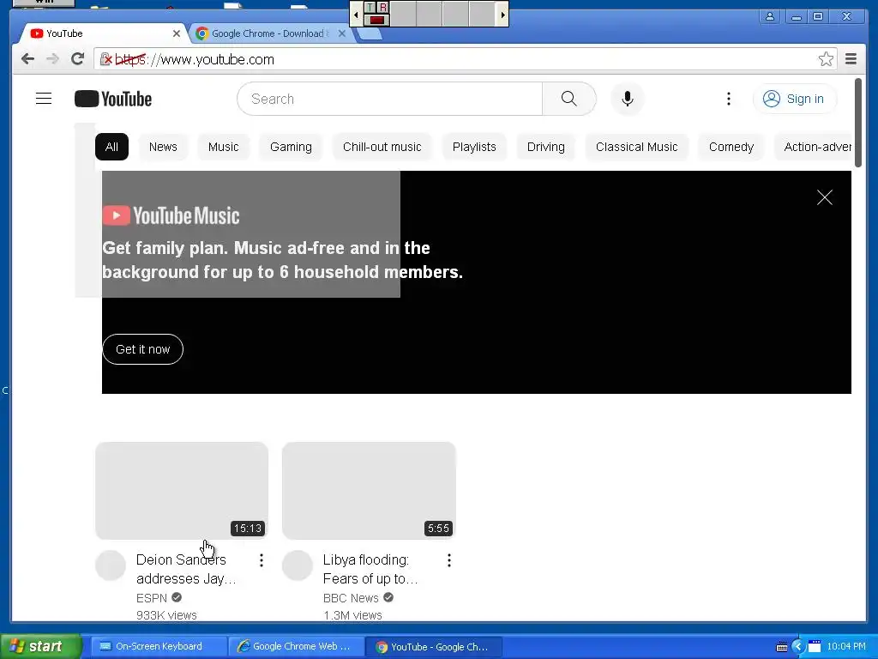
Task: Switch to Google Chrome Web taskbar item
Action: (296, 646)
